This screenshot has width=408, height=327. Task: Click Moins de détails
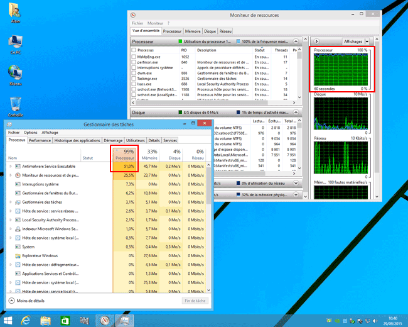pyautogui.click(x=30, y=301)
